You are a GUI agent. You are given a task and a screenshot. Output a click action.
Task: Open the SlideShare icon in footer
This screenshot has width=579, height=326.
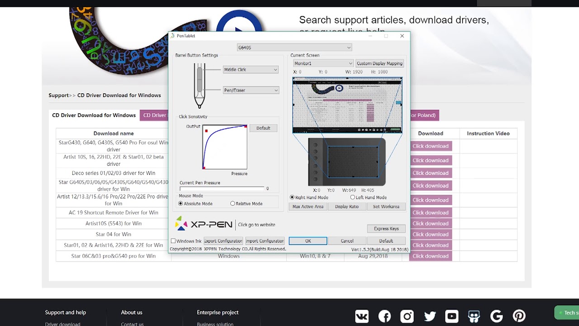point(474,316)
